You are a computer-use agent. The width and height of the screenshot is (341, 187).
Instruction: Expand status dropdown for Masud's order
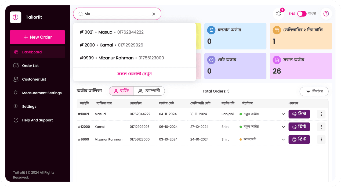[x=283, y=114]
